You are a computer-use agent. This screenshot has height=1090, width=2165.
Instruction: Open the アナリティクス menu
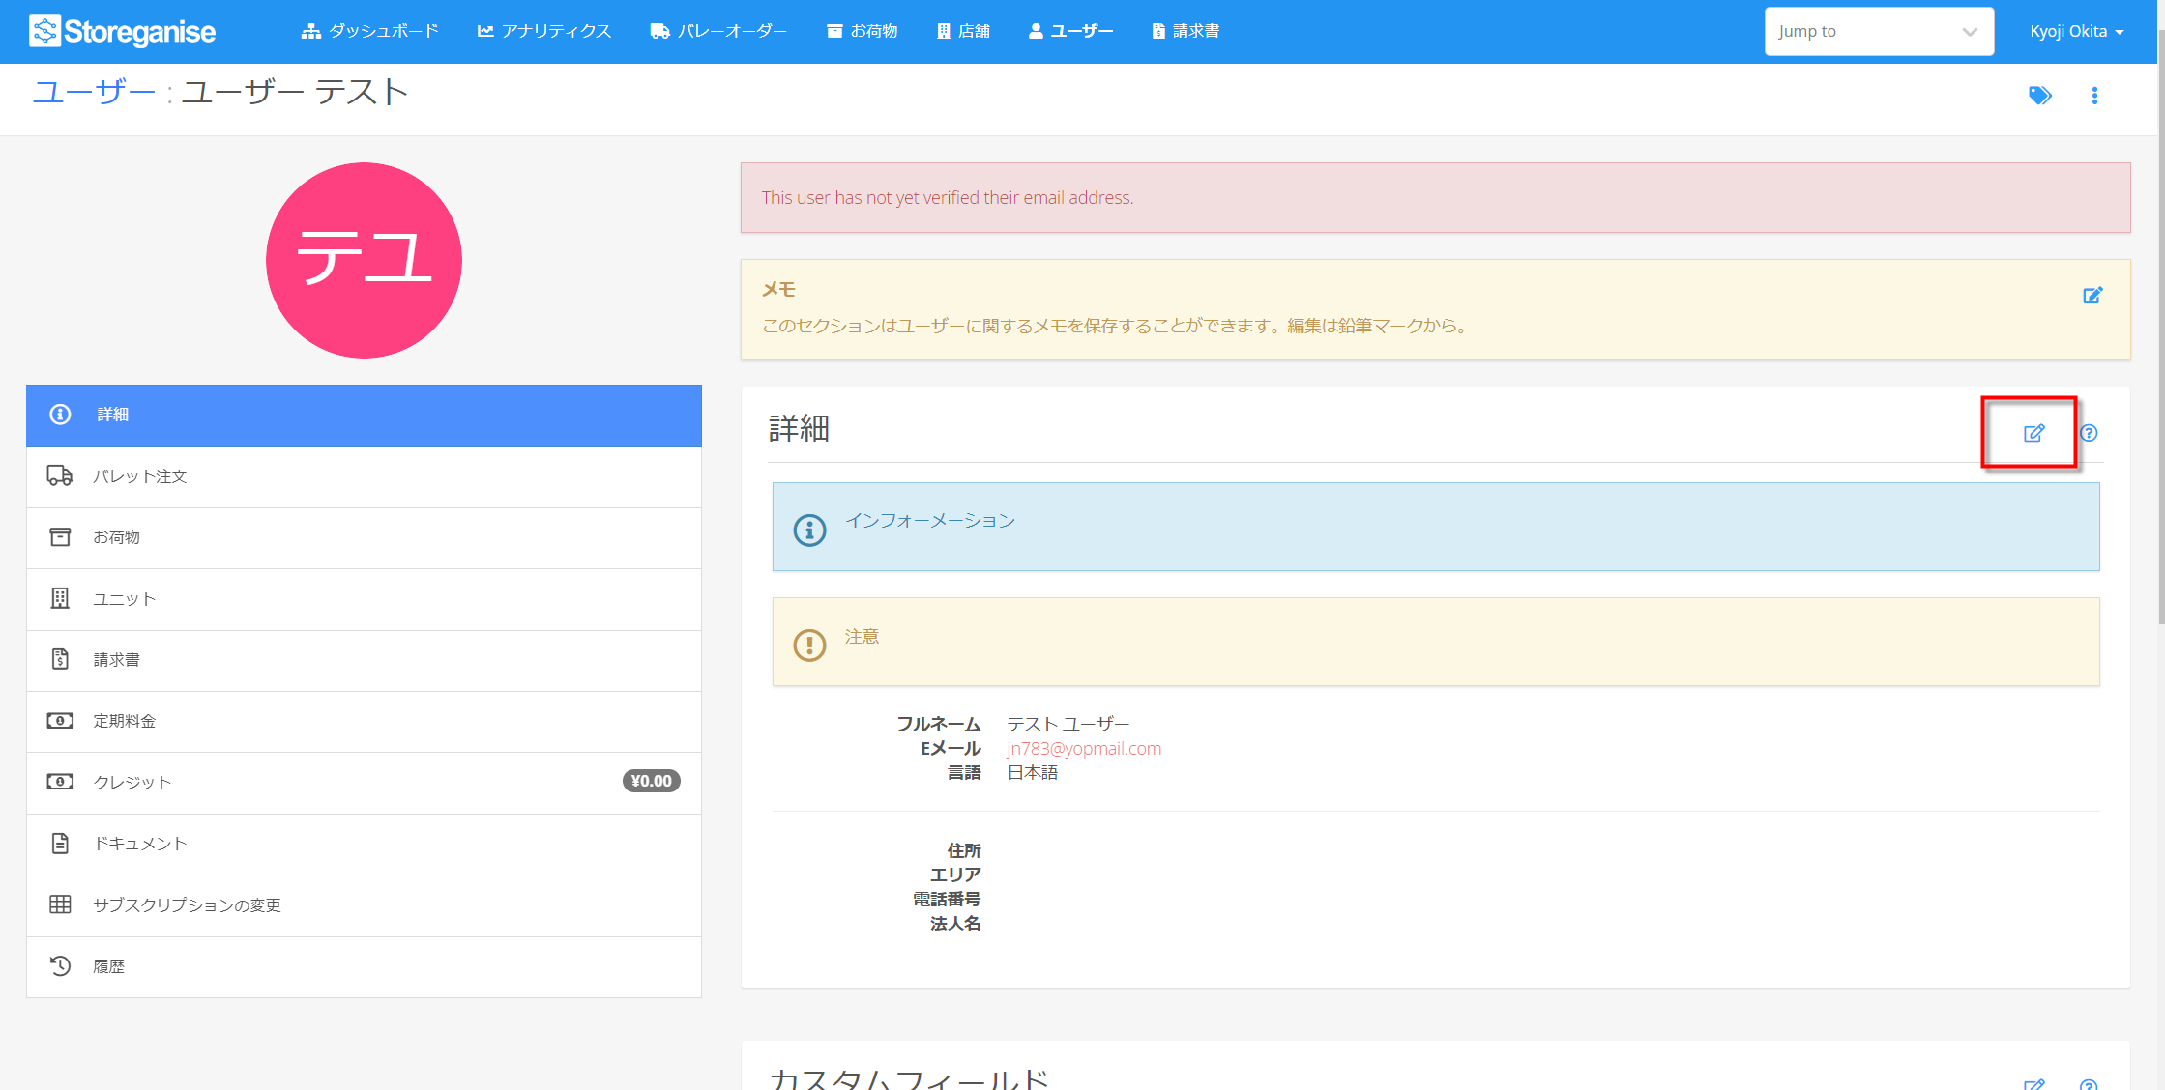[544, 31]
